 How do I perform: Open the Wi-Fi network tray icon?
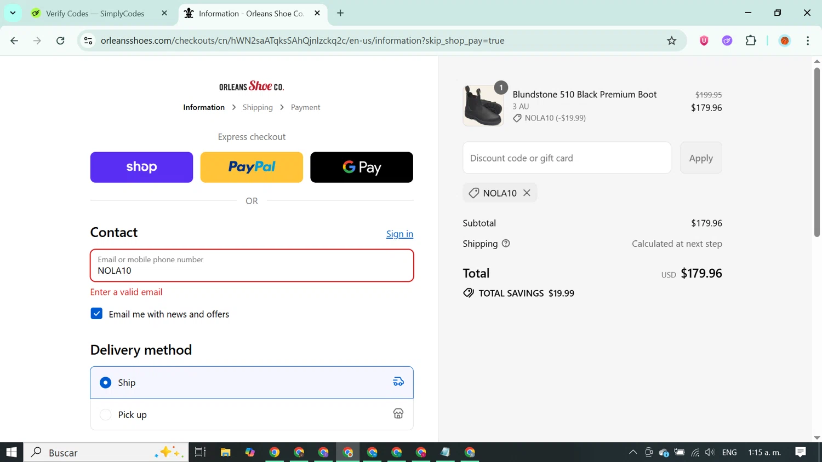click(695, 452)
